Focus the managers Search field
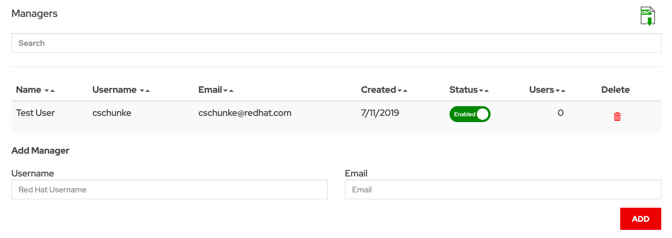 pyautogui.click(x=336, y=43)
